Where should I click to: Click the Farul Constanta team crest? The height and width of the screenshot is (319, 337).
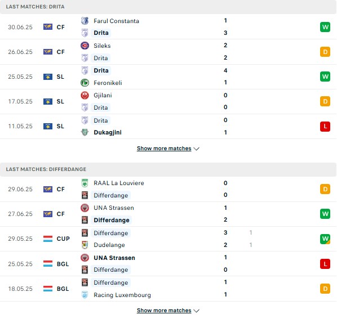tap(85, 21)
